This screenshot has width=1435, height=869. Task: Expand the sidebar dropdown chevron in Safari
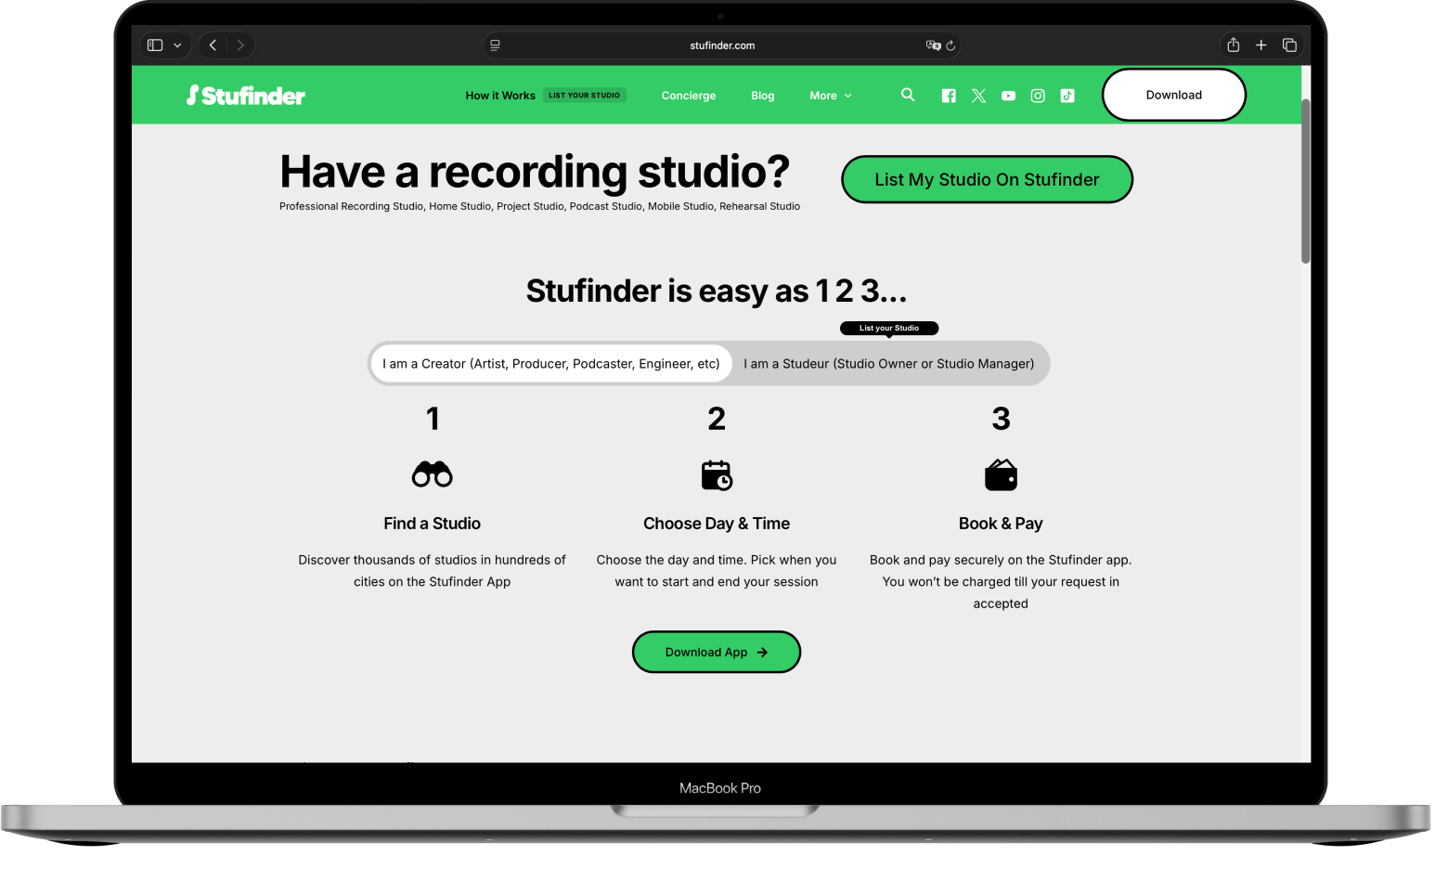point(177,45)
